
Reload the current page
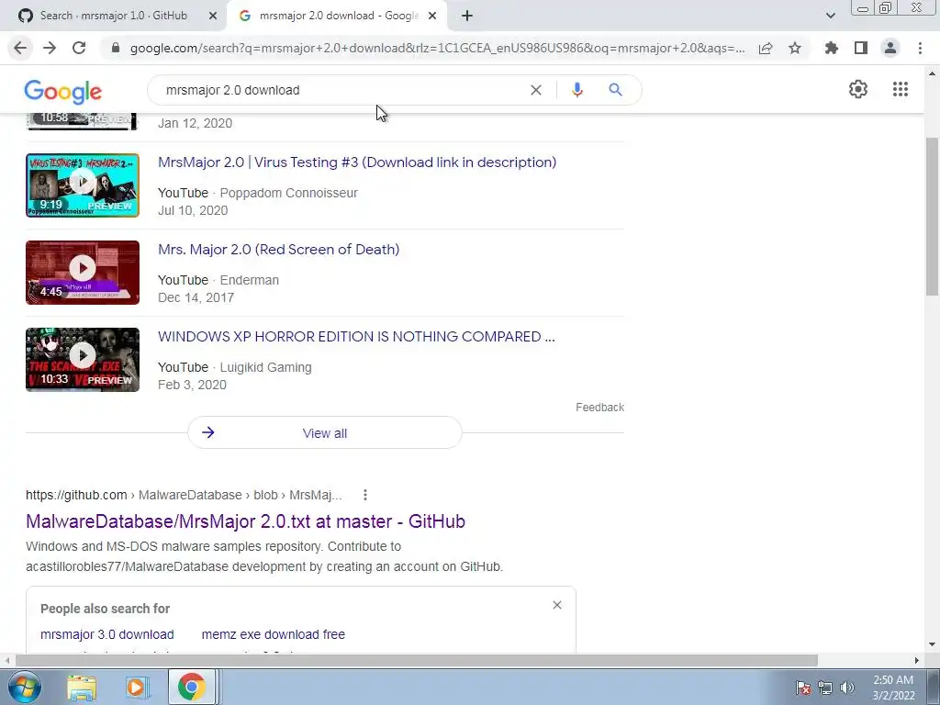point(79,48)
